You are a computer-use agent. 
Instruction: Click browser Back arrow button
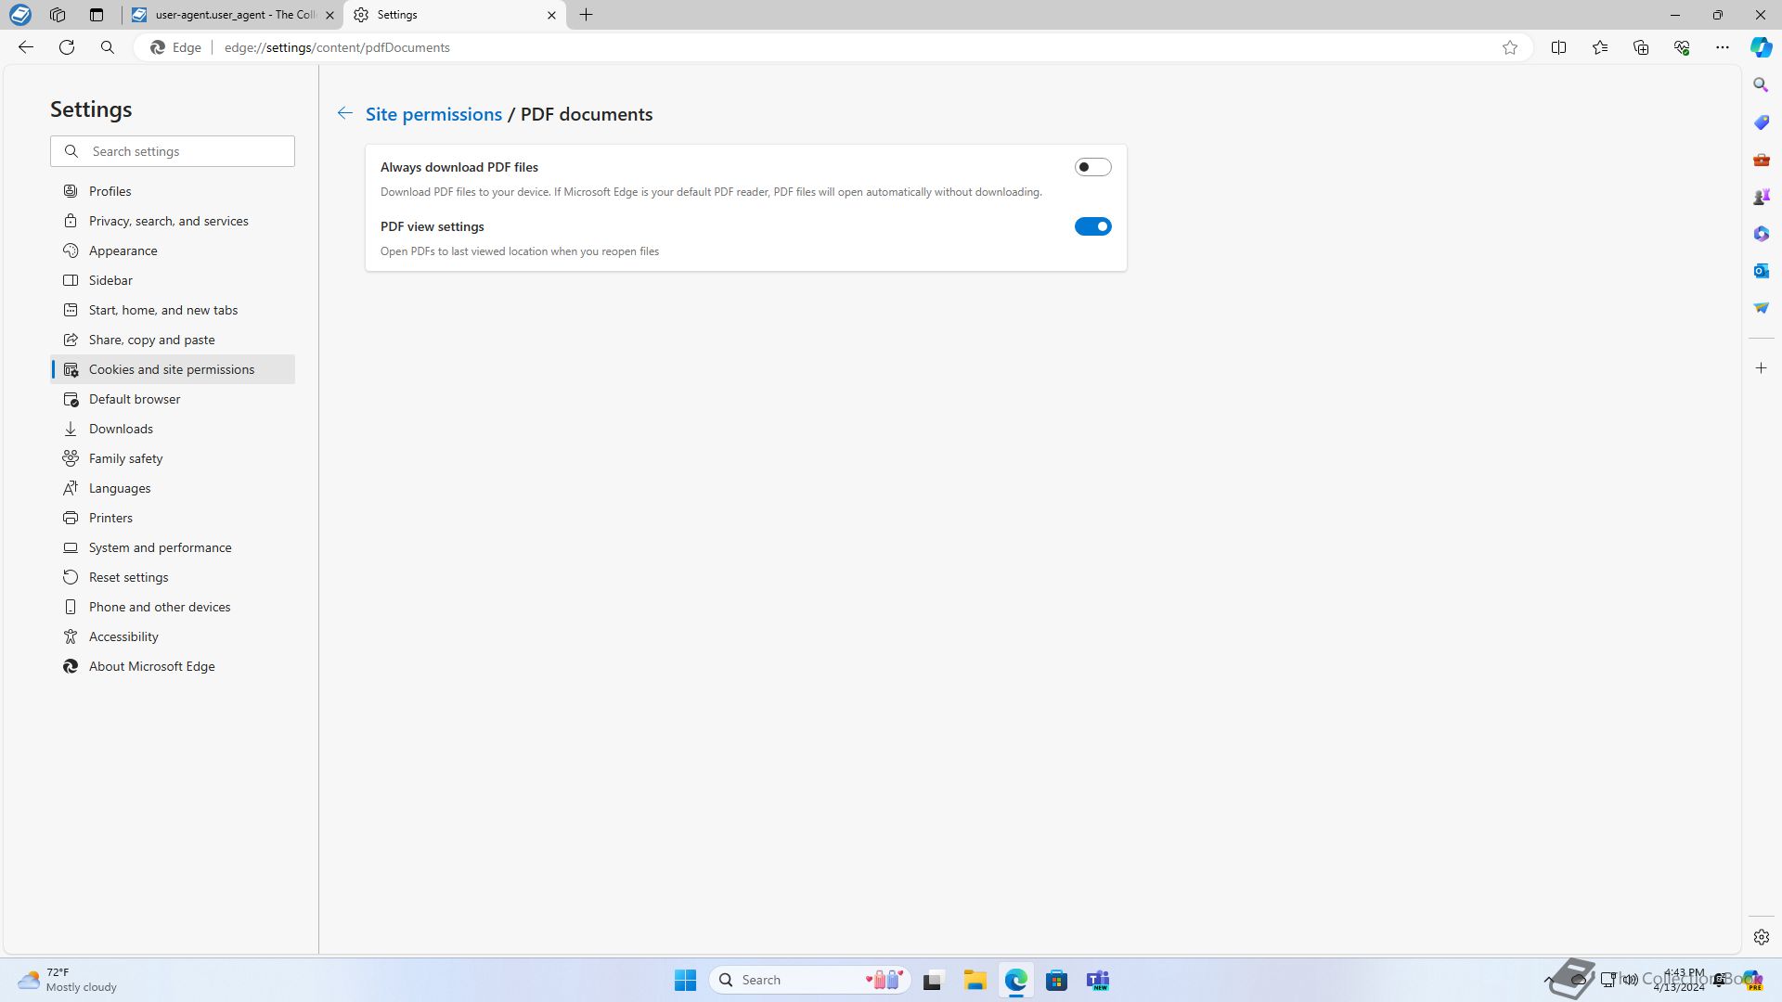[x=26, y=47]
